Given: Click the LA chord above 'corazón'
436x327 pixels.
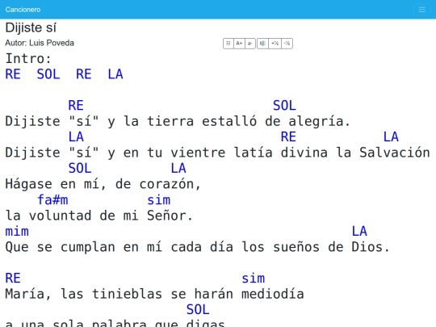Looking at the screenshot, I should (x=178, y=168).
